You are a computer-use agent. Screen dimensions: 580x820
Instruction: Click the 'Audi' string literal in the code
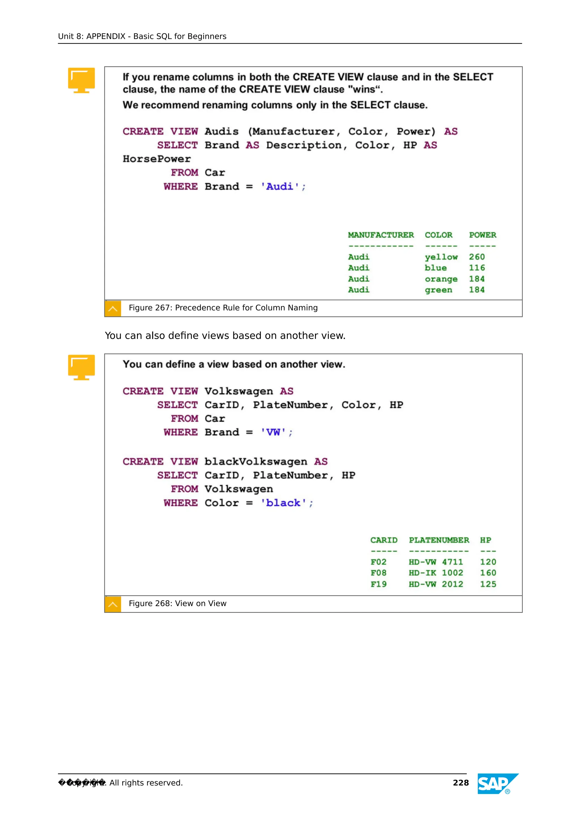tap(280, 187)
